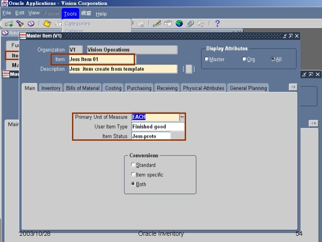Click the Item field with Jess Item 01
Image resolution: width=322 pixels, height=242 pixels.
pos(102,59)
